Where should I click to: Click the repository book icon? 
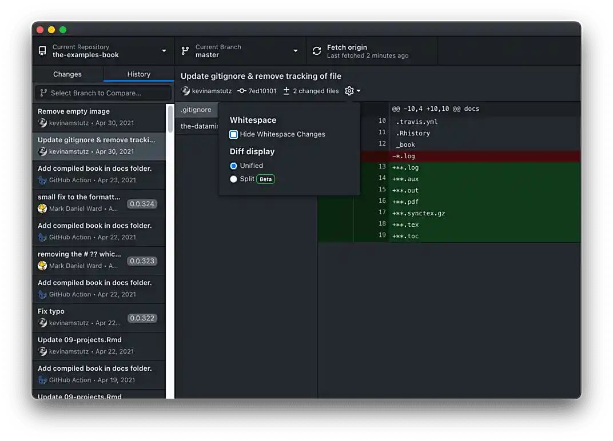[42, 50]
